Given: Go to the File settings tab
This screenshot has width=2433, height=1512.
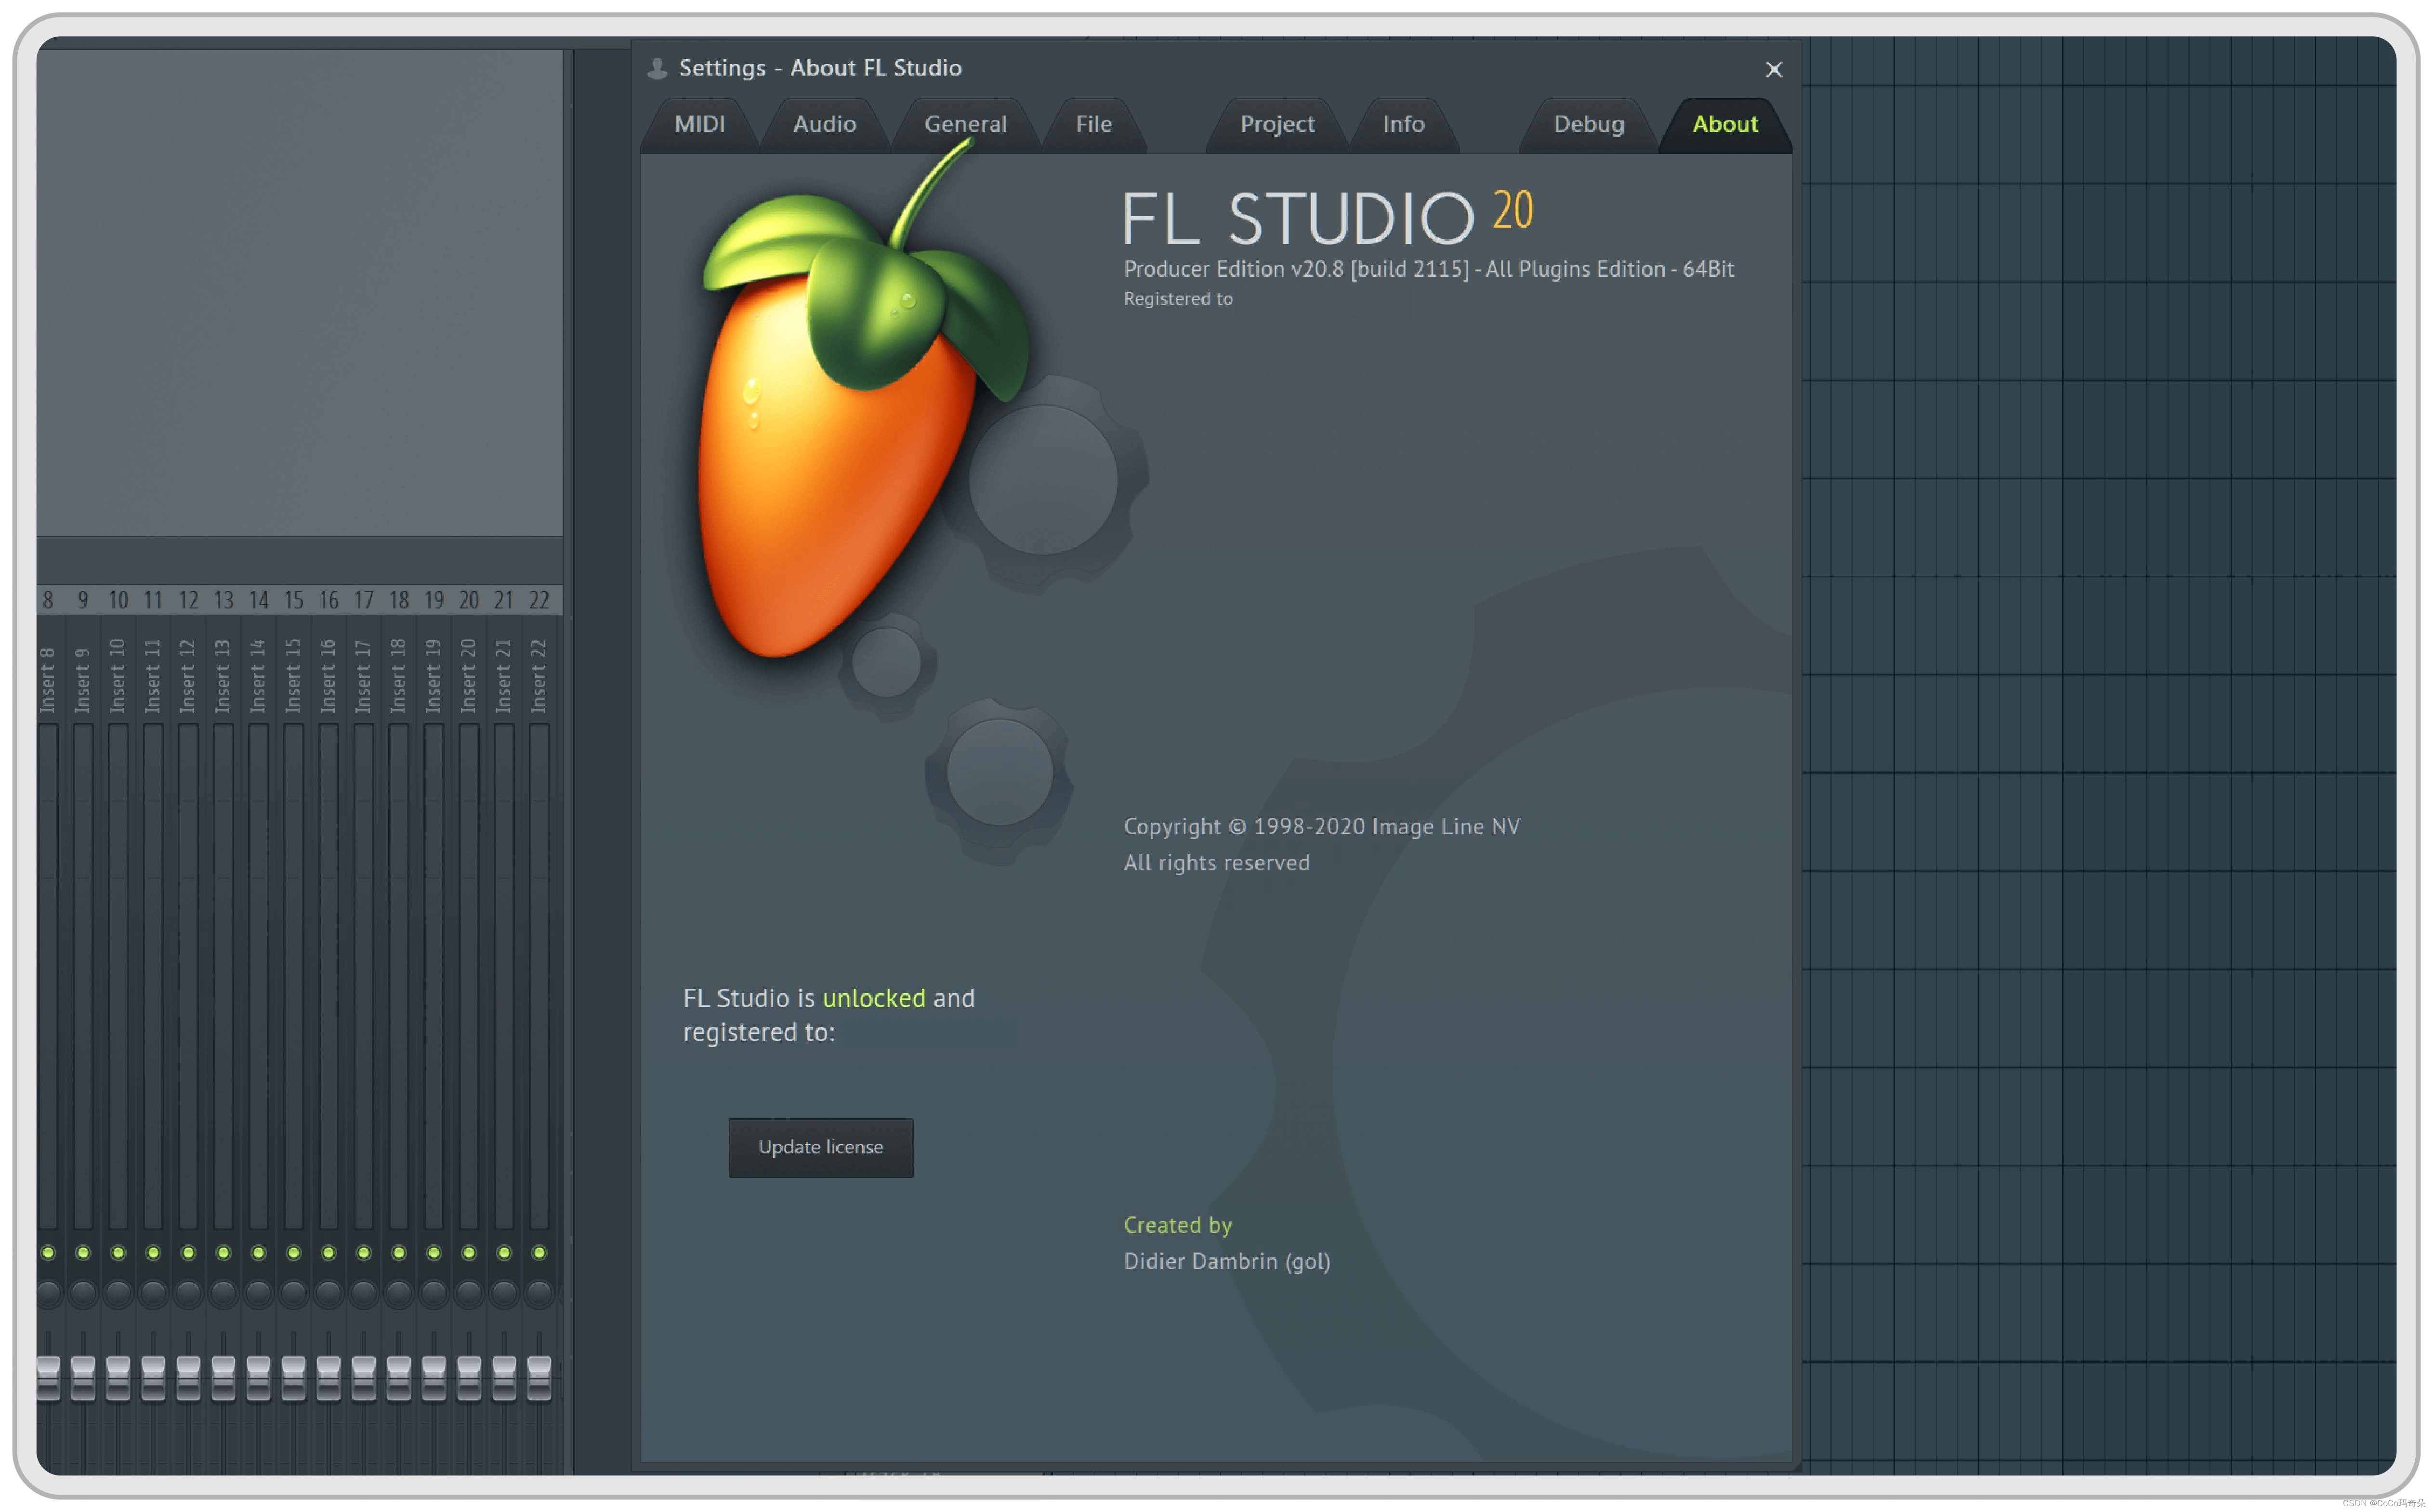Looking at the screenshot, I should tap(1093, 124).
